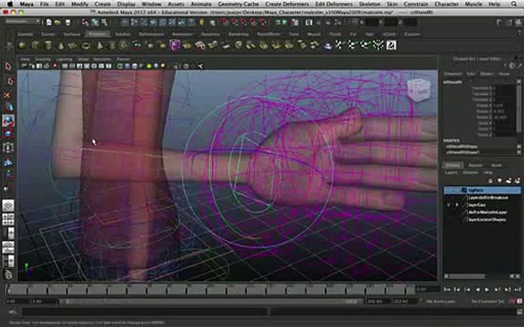This screenshot has height=327, width=524.
Task: Save the scene via disk icon
Action: pyautogui.click(x=67, y=22)
